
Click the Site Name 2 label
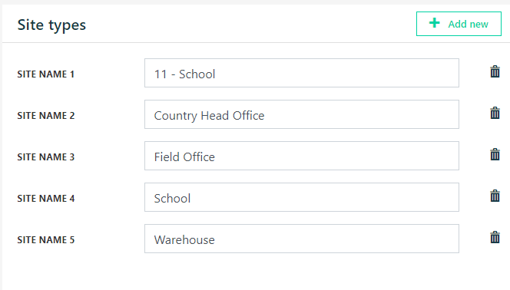[x=46, y=116]
